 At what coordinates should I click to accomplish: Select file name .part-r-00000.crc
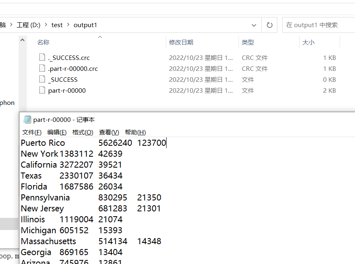73,69
